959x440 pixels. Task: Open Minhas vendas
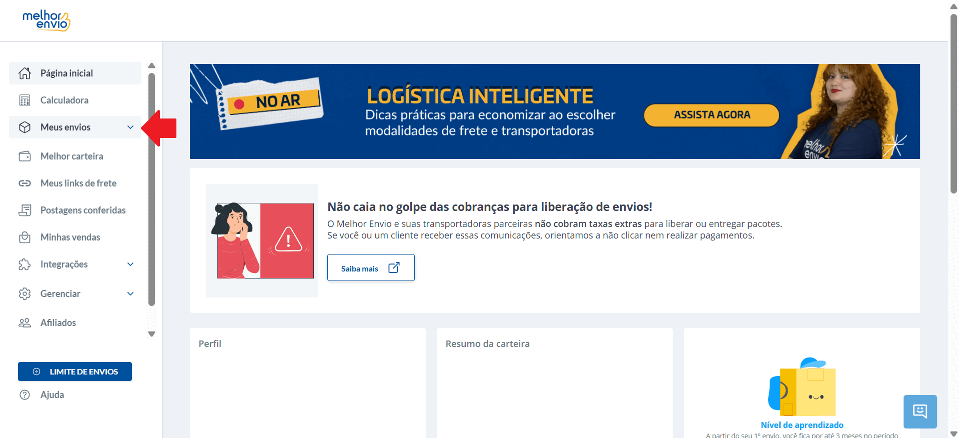click(x=75, y=237)
